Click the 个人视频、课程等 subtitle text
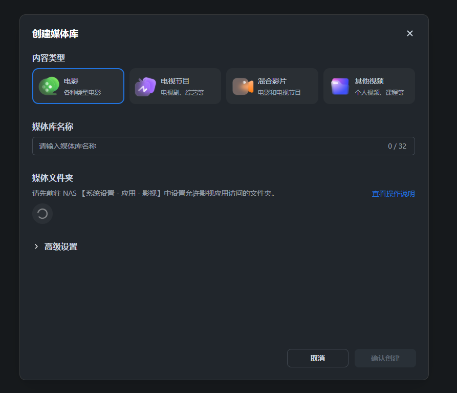The width and height of the screenshot is (457, 393). tap(380, 93)
